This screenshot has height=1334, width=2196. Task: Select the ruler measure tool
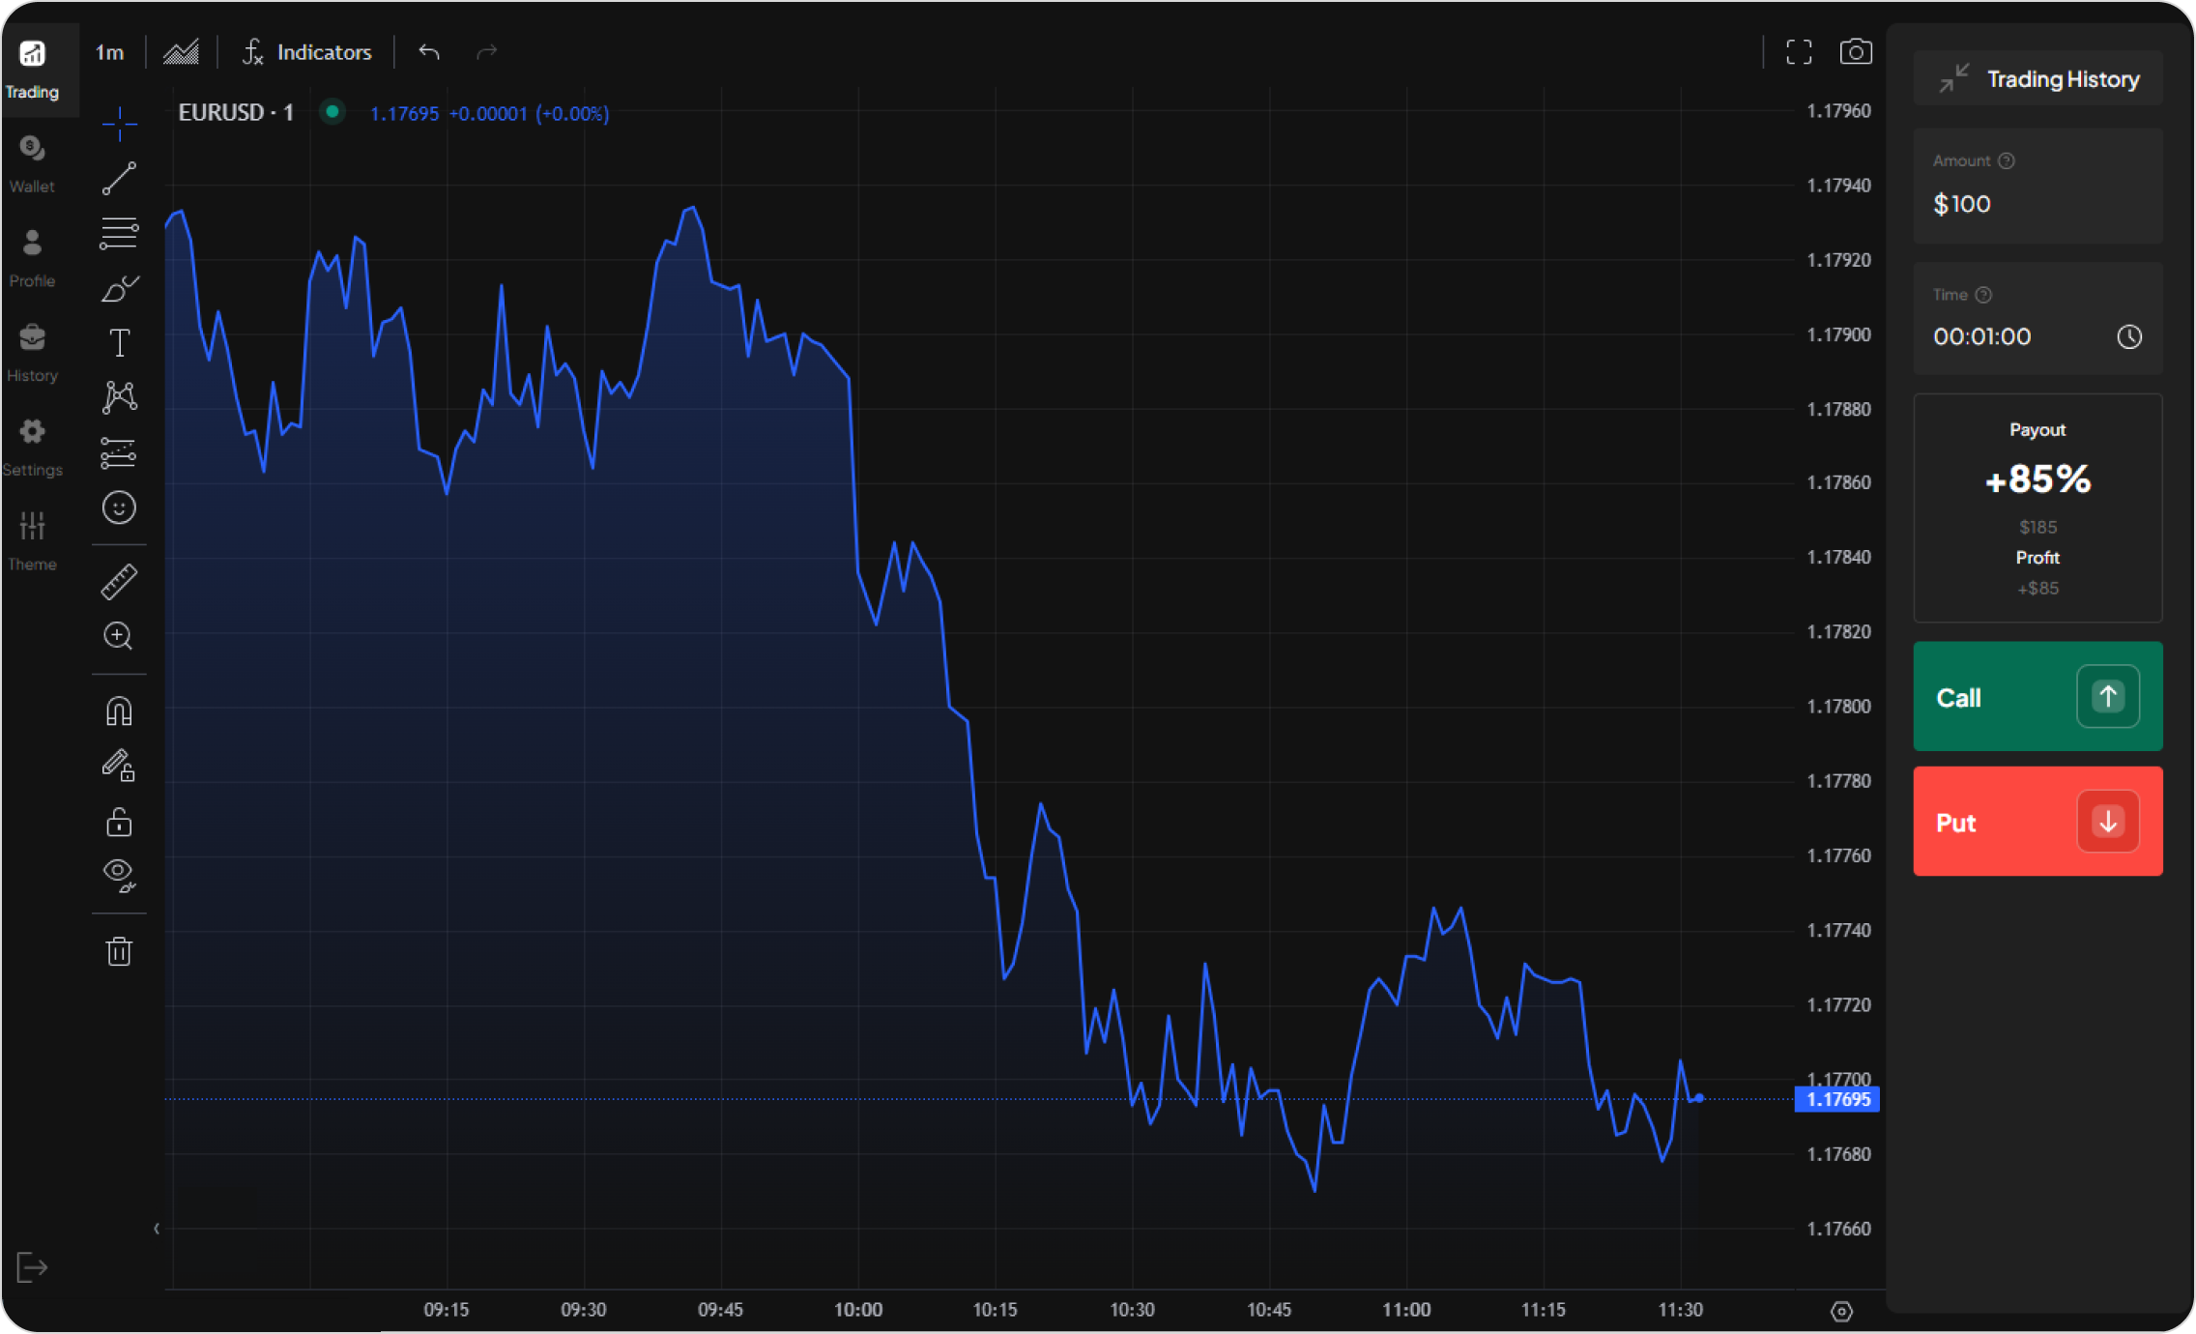click(x=119, y=582)
